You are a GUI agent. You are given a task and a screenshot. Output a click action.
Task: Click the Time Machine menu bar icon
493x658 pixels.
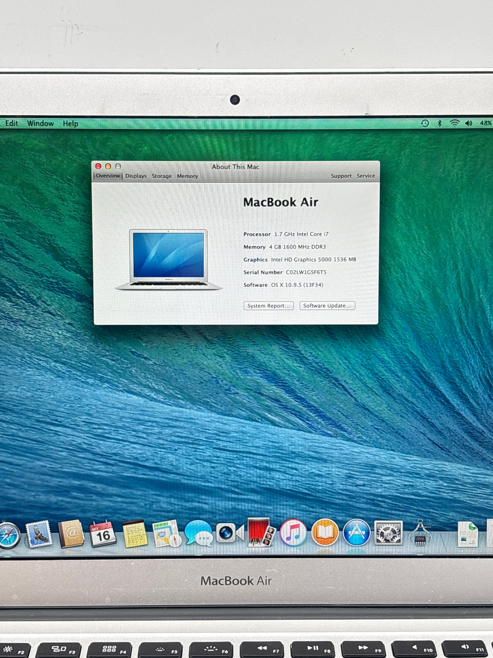[x=425, y=123]
